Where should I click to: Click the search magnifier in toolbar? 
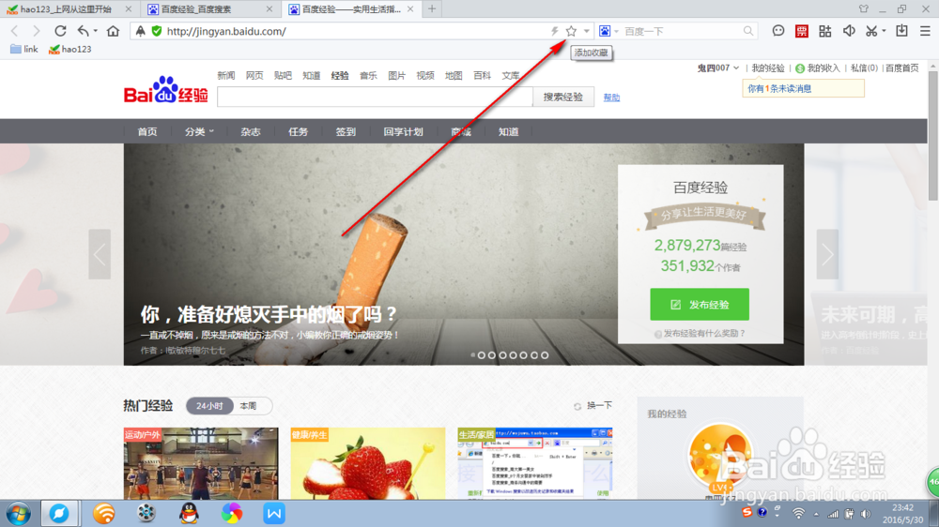point(748,31)
